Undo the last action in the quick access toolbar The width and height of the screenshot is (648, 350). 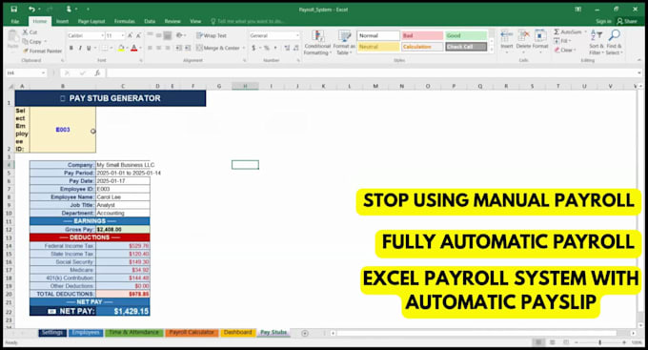pyautogui.click(x=31, y=10)
